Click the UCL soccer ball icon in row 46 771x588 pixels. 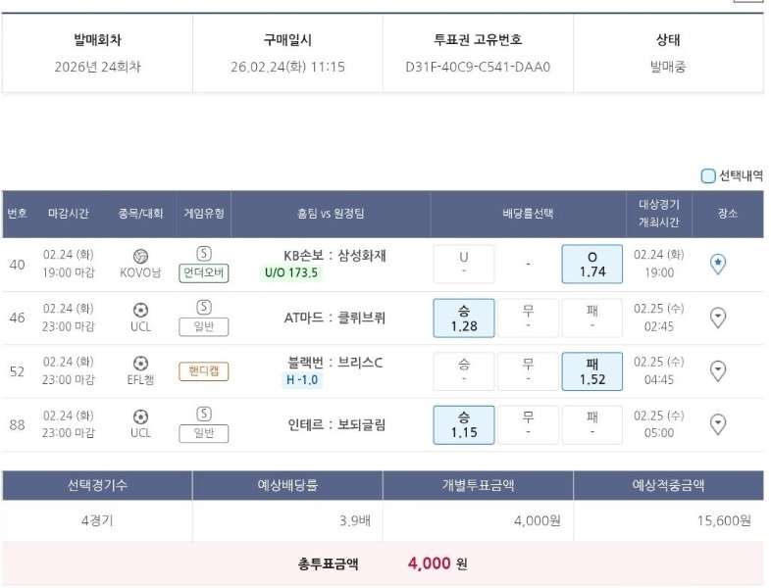point(140,310)
